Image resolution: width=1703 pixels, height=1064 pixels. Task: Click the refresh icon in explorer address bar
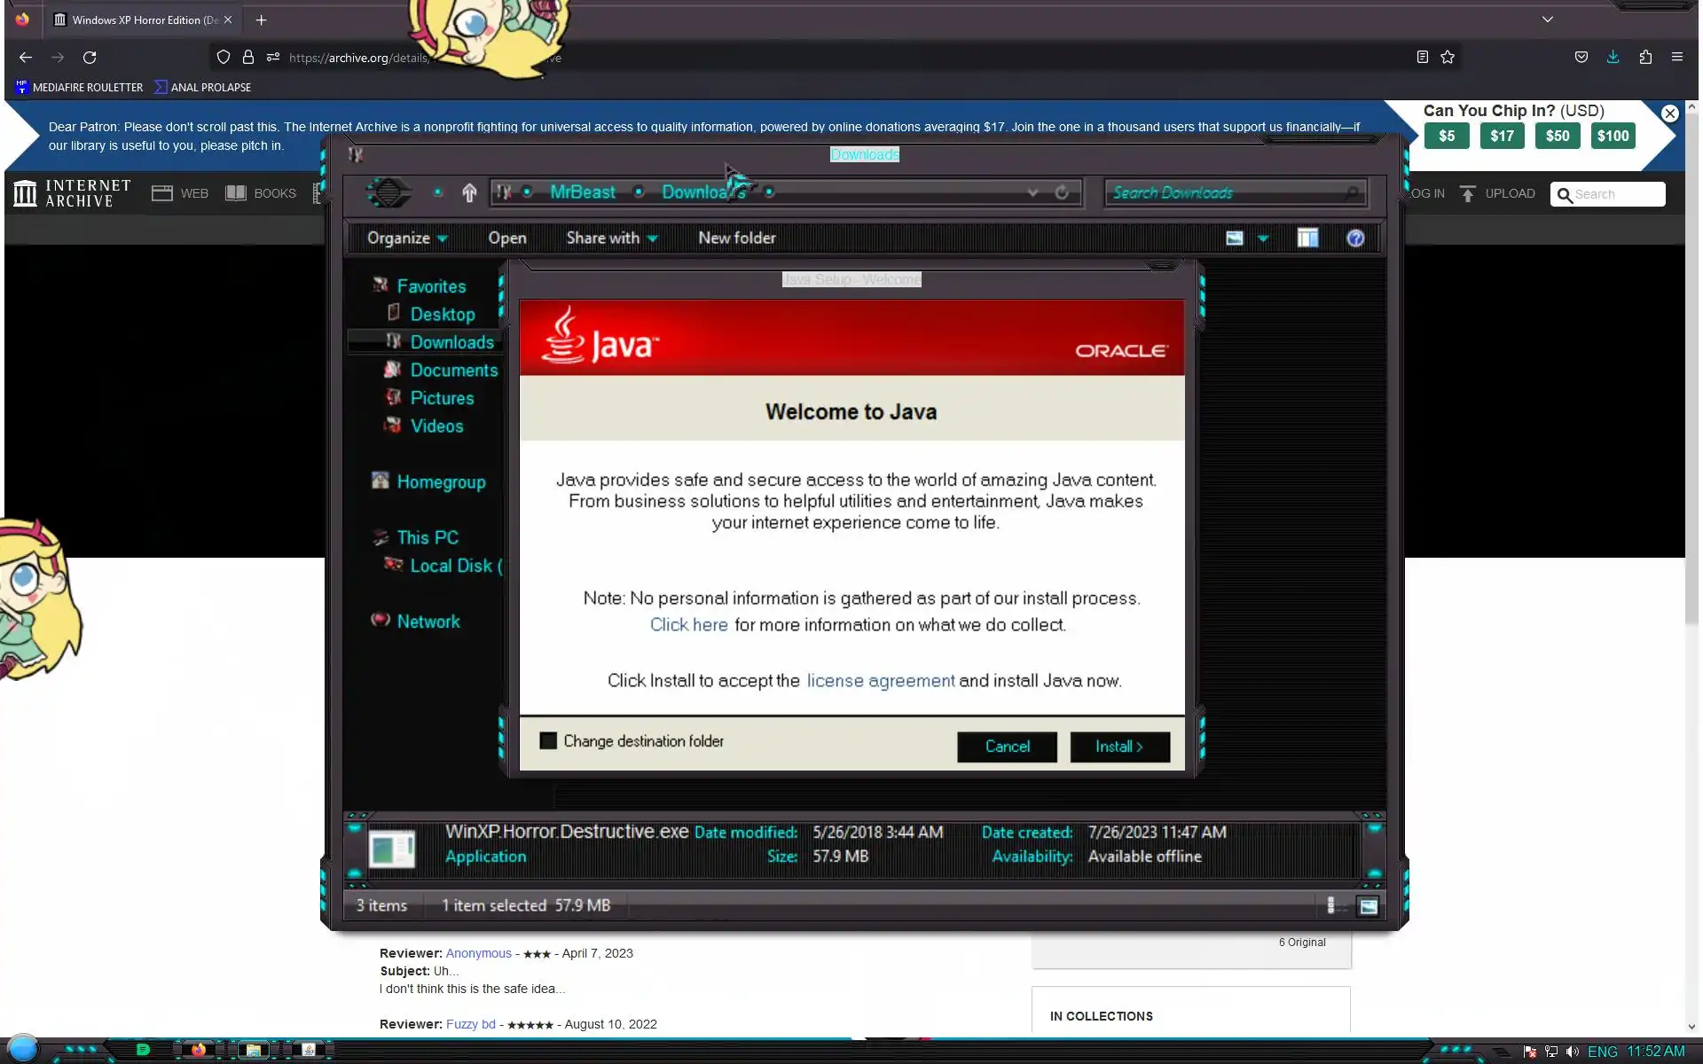[x=1061, y=192]
